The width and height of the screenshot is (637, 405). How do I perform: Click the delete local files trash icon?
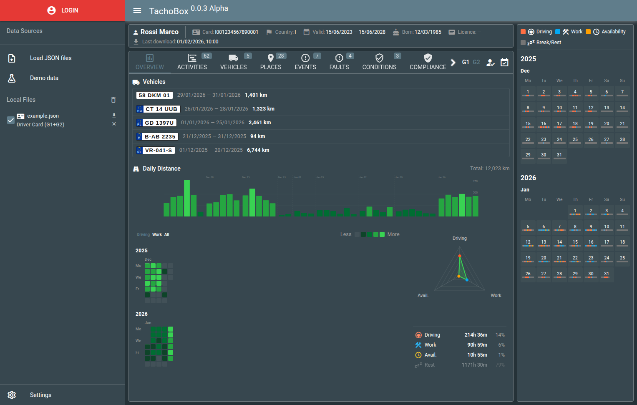(x=113, y=100)
